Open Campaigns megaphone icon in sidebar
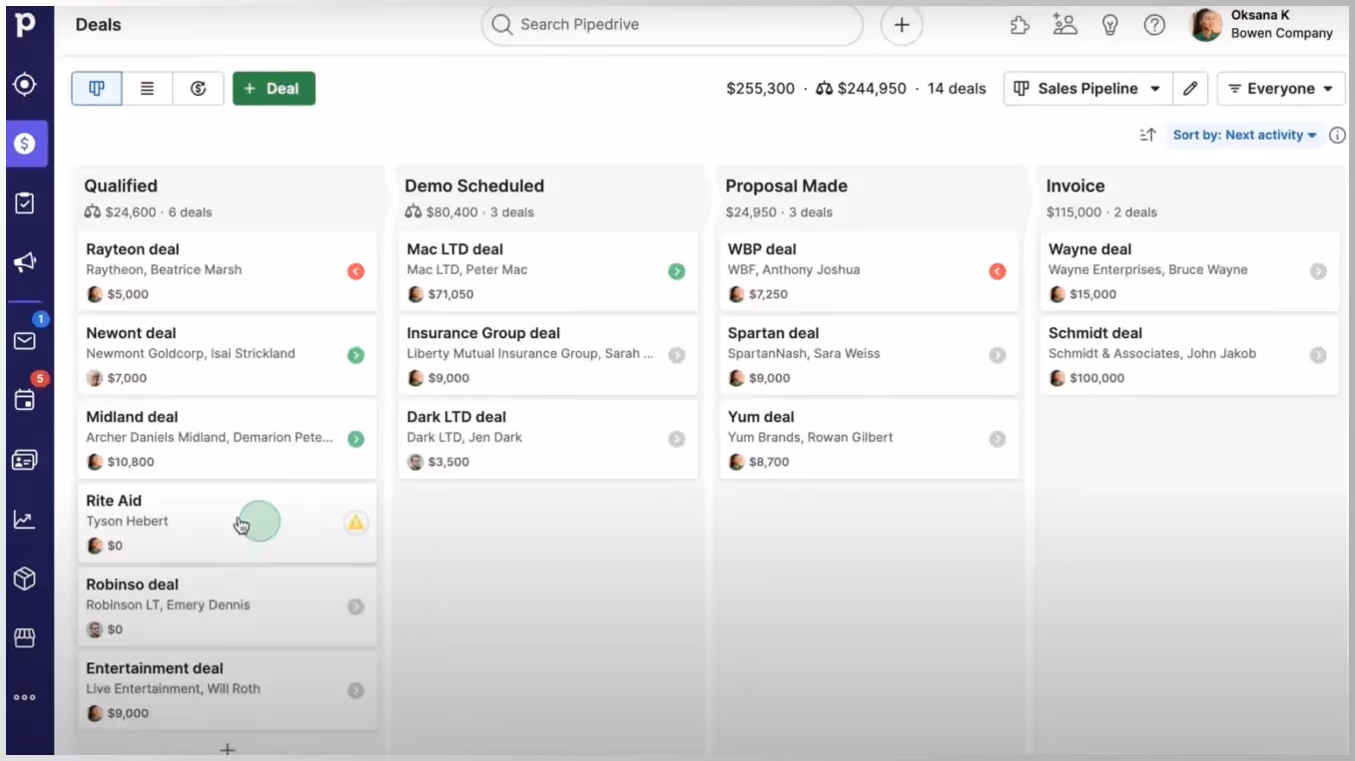 click(x=25, y=262)
